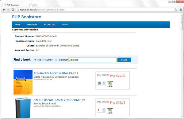The image size is (184, 119).
Task: Click publisher Millennium BOOKS INC.
Action: (43, 80)
